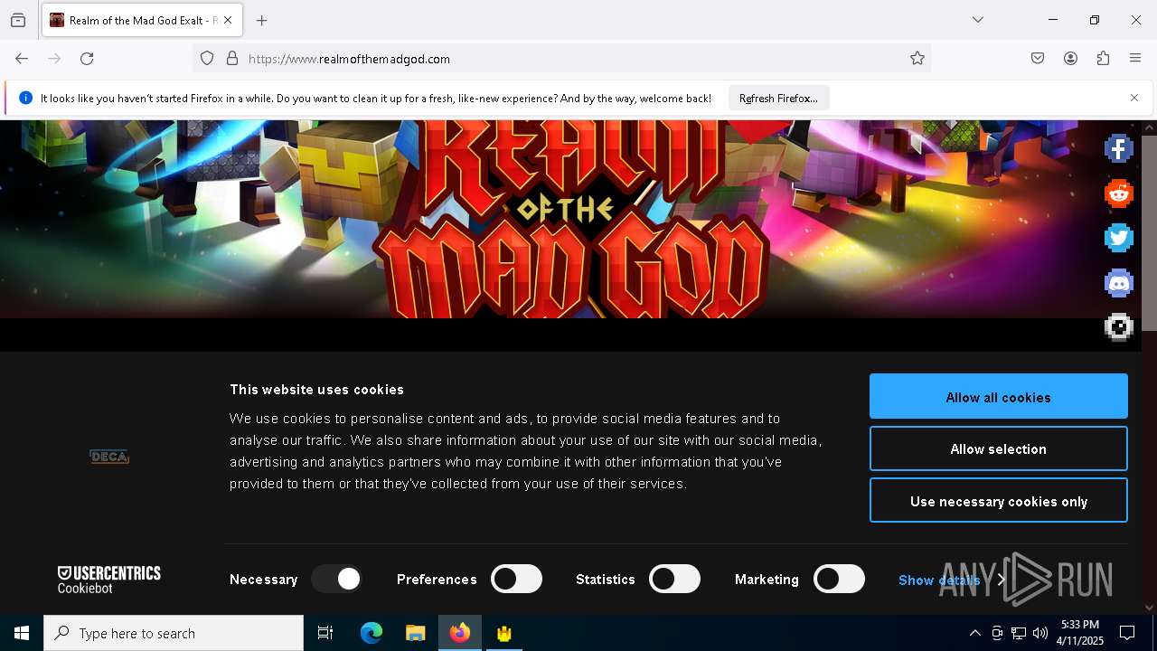1157x651 pixels.
Task: Click Allow all cookies
Action: [999, 397]
